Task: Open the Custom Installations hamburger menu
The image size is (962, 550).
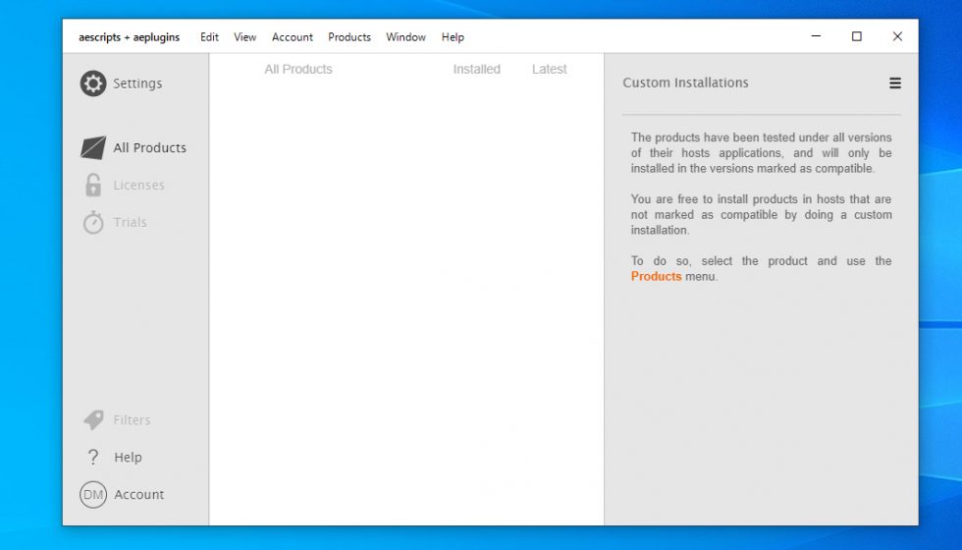Action: pos(895,83)
